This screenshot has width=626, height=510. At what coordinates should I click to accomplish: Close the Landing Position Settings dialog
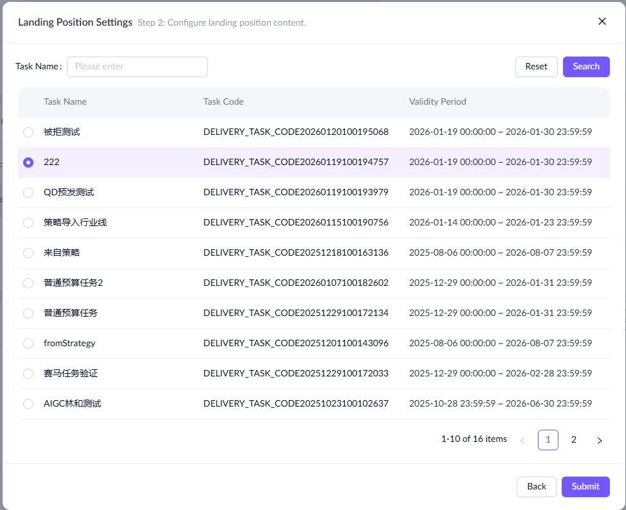tap(602, 21)
